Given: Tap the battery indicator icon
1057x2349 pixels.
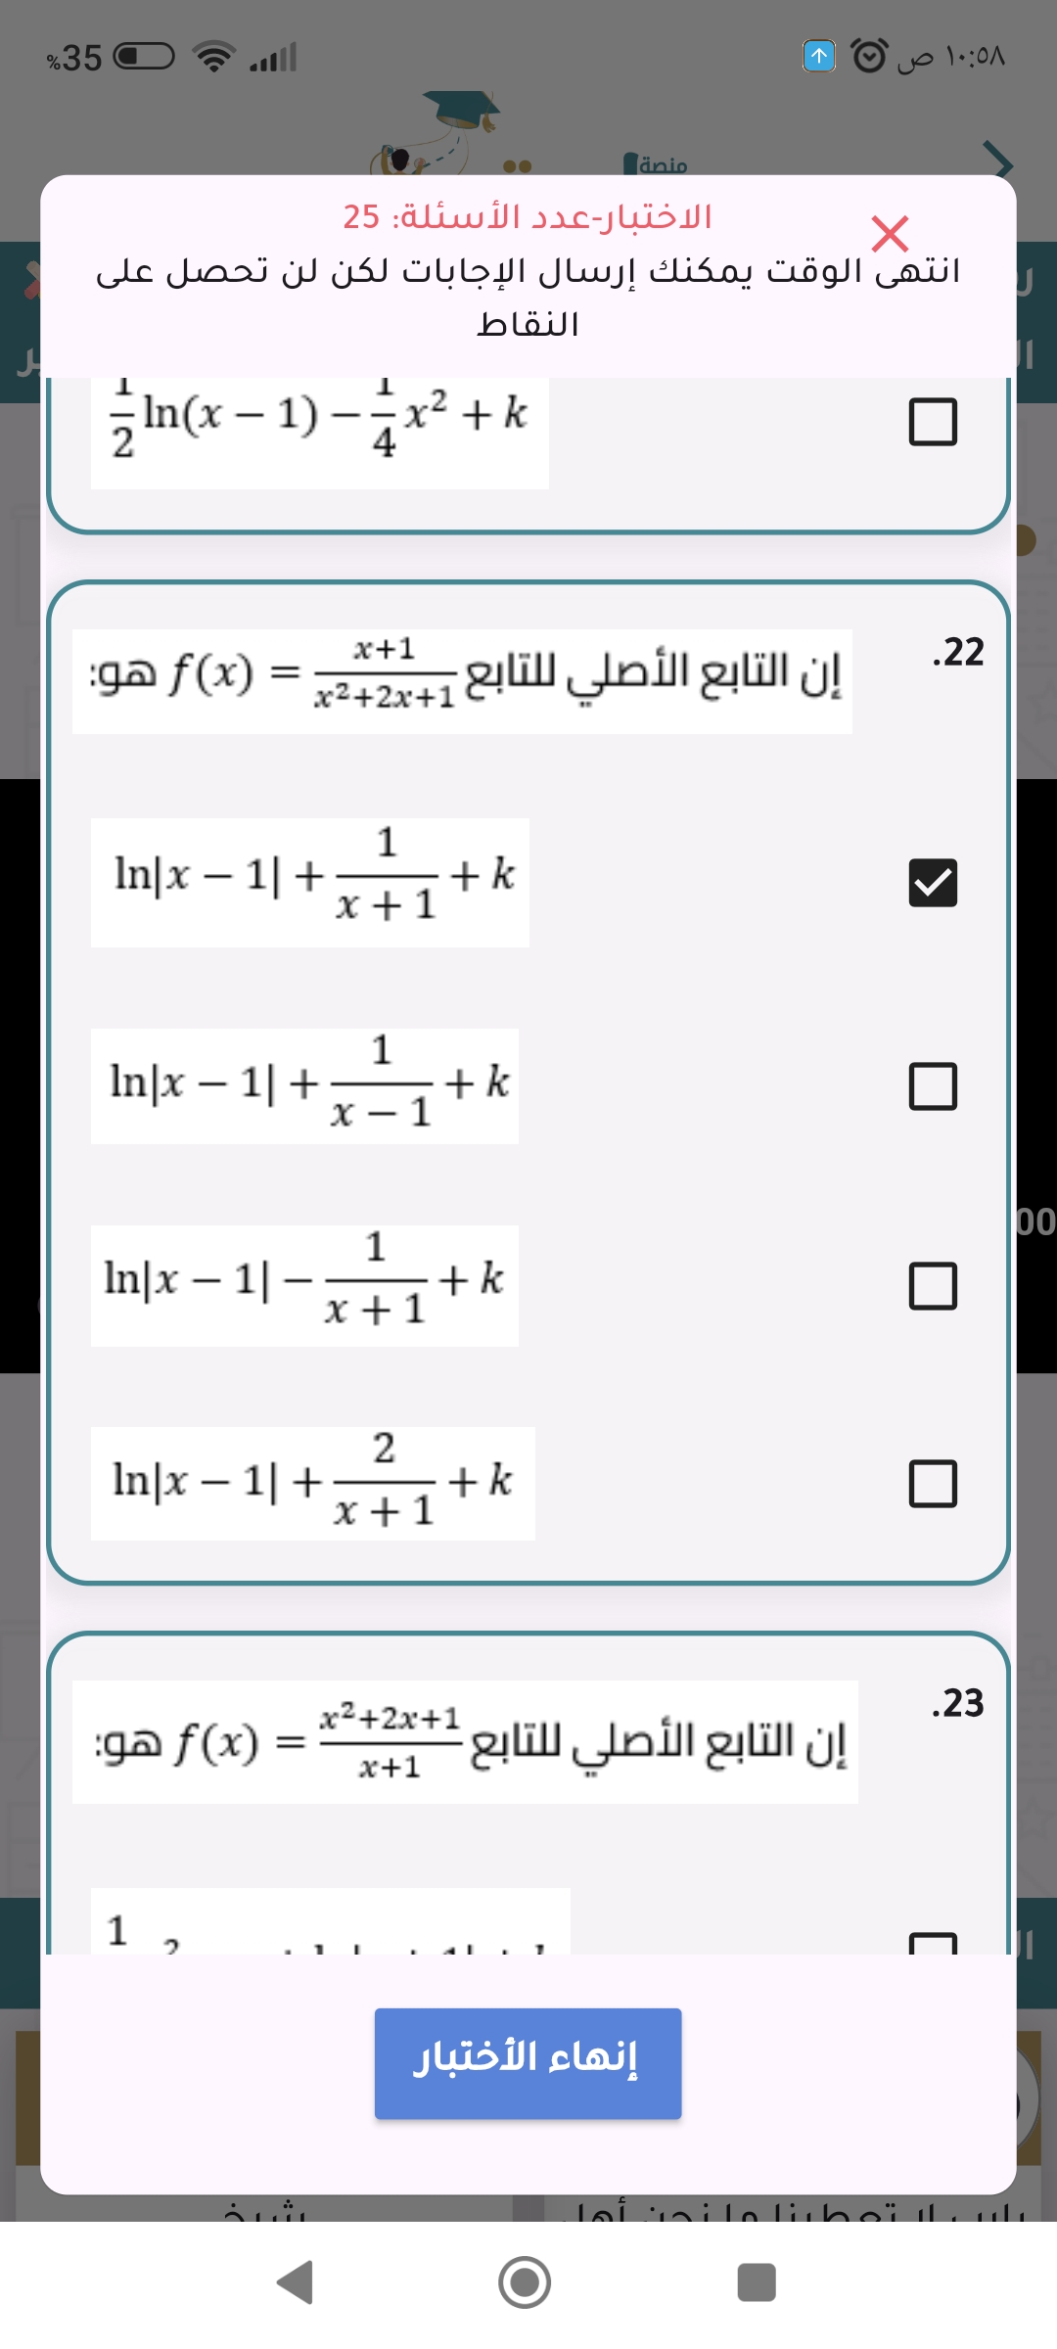Looking at the screenshot, I should click(x=144, y=57).
